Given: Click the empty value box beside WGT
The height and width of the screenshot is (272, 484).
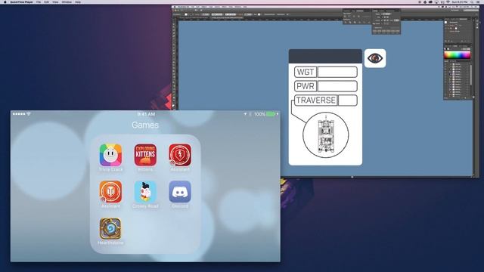Looking at the screenshot, I should pos(337,72).
